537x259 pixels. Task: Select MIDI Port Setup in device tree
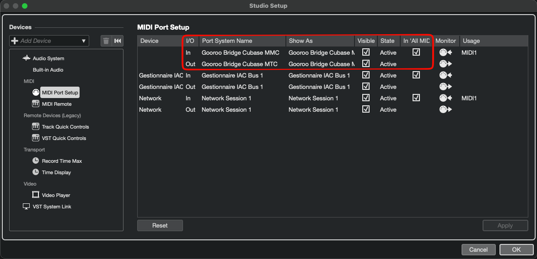coord(60,93)
